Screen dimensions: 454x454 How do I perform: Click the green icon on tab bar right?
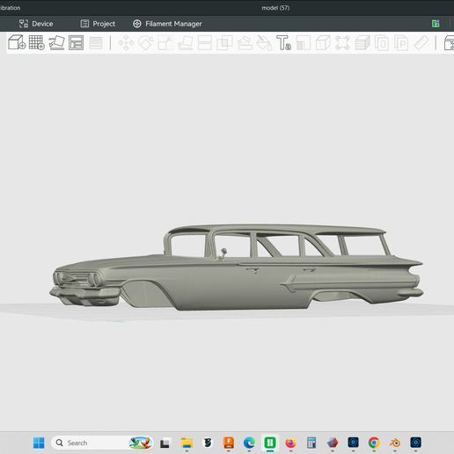click(436, 24)
